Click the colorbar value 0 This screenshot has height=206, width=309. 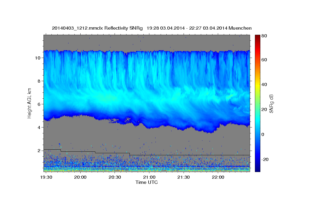tap(262, 135)
